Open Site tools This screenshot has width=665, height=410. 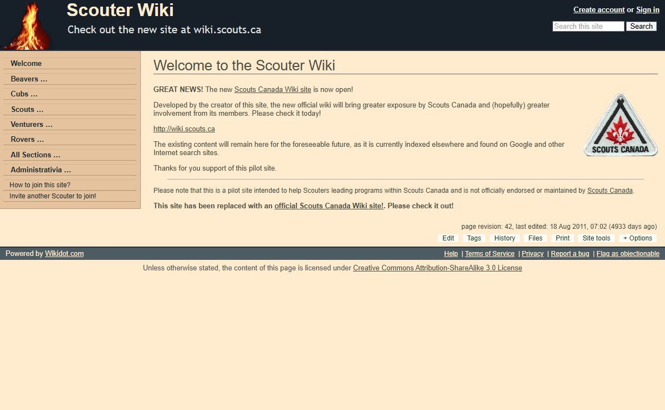[x=596, y=238]
